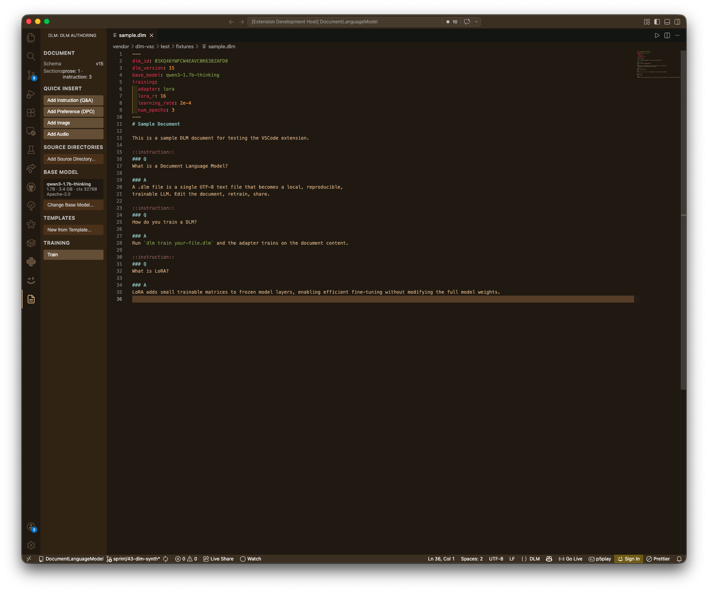Viewport: 708px width, 592px height.
Task: Go forward in navigation history
Action: (242, 22)
